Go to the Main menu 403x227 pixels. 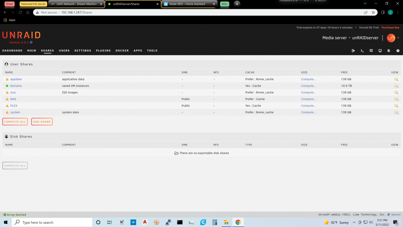31,51
